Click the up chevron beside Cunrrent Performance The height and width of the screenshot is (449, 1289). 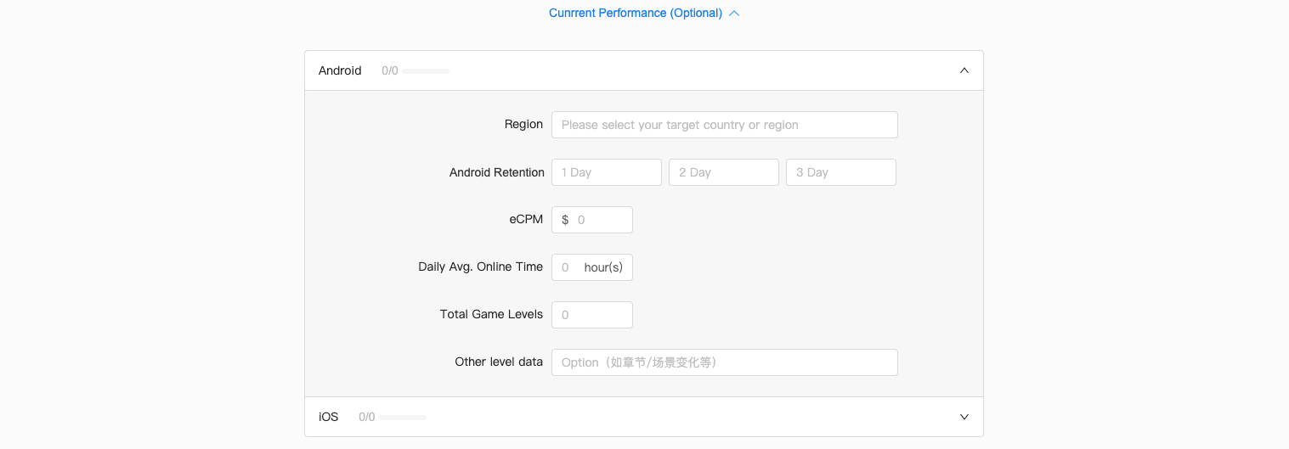point(734,14)
